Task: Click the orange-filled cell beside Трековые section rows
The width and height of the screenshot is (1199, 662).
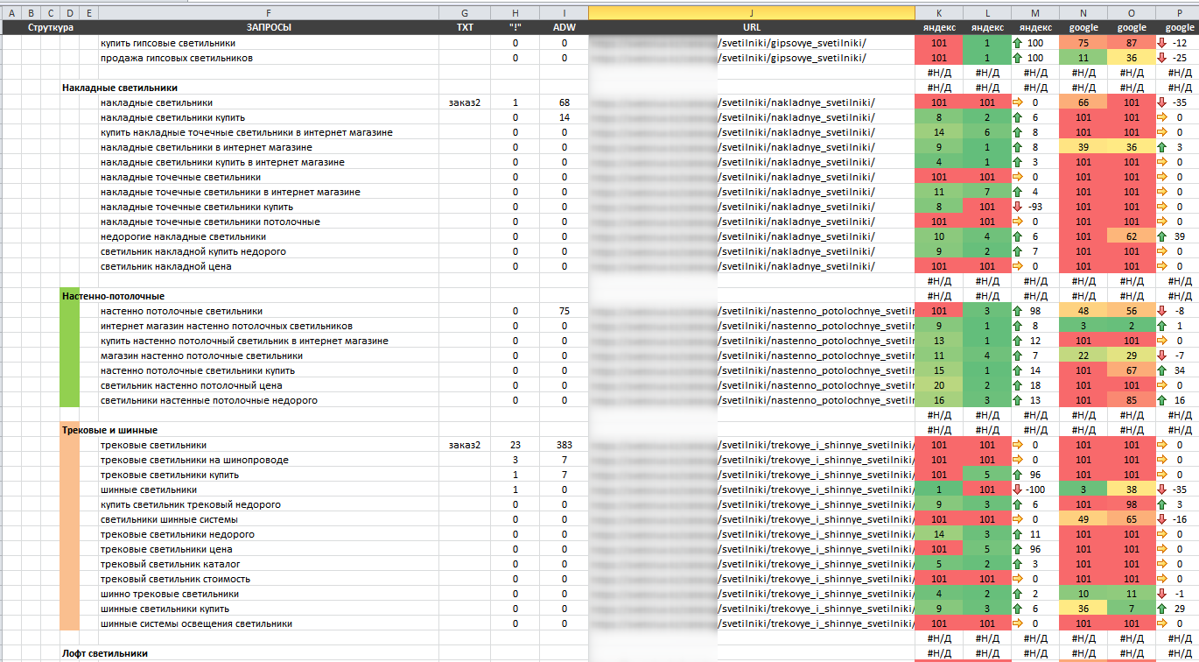Action: (69, 534)
